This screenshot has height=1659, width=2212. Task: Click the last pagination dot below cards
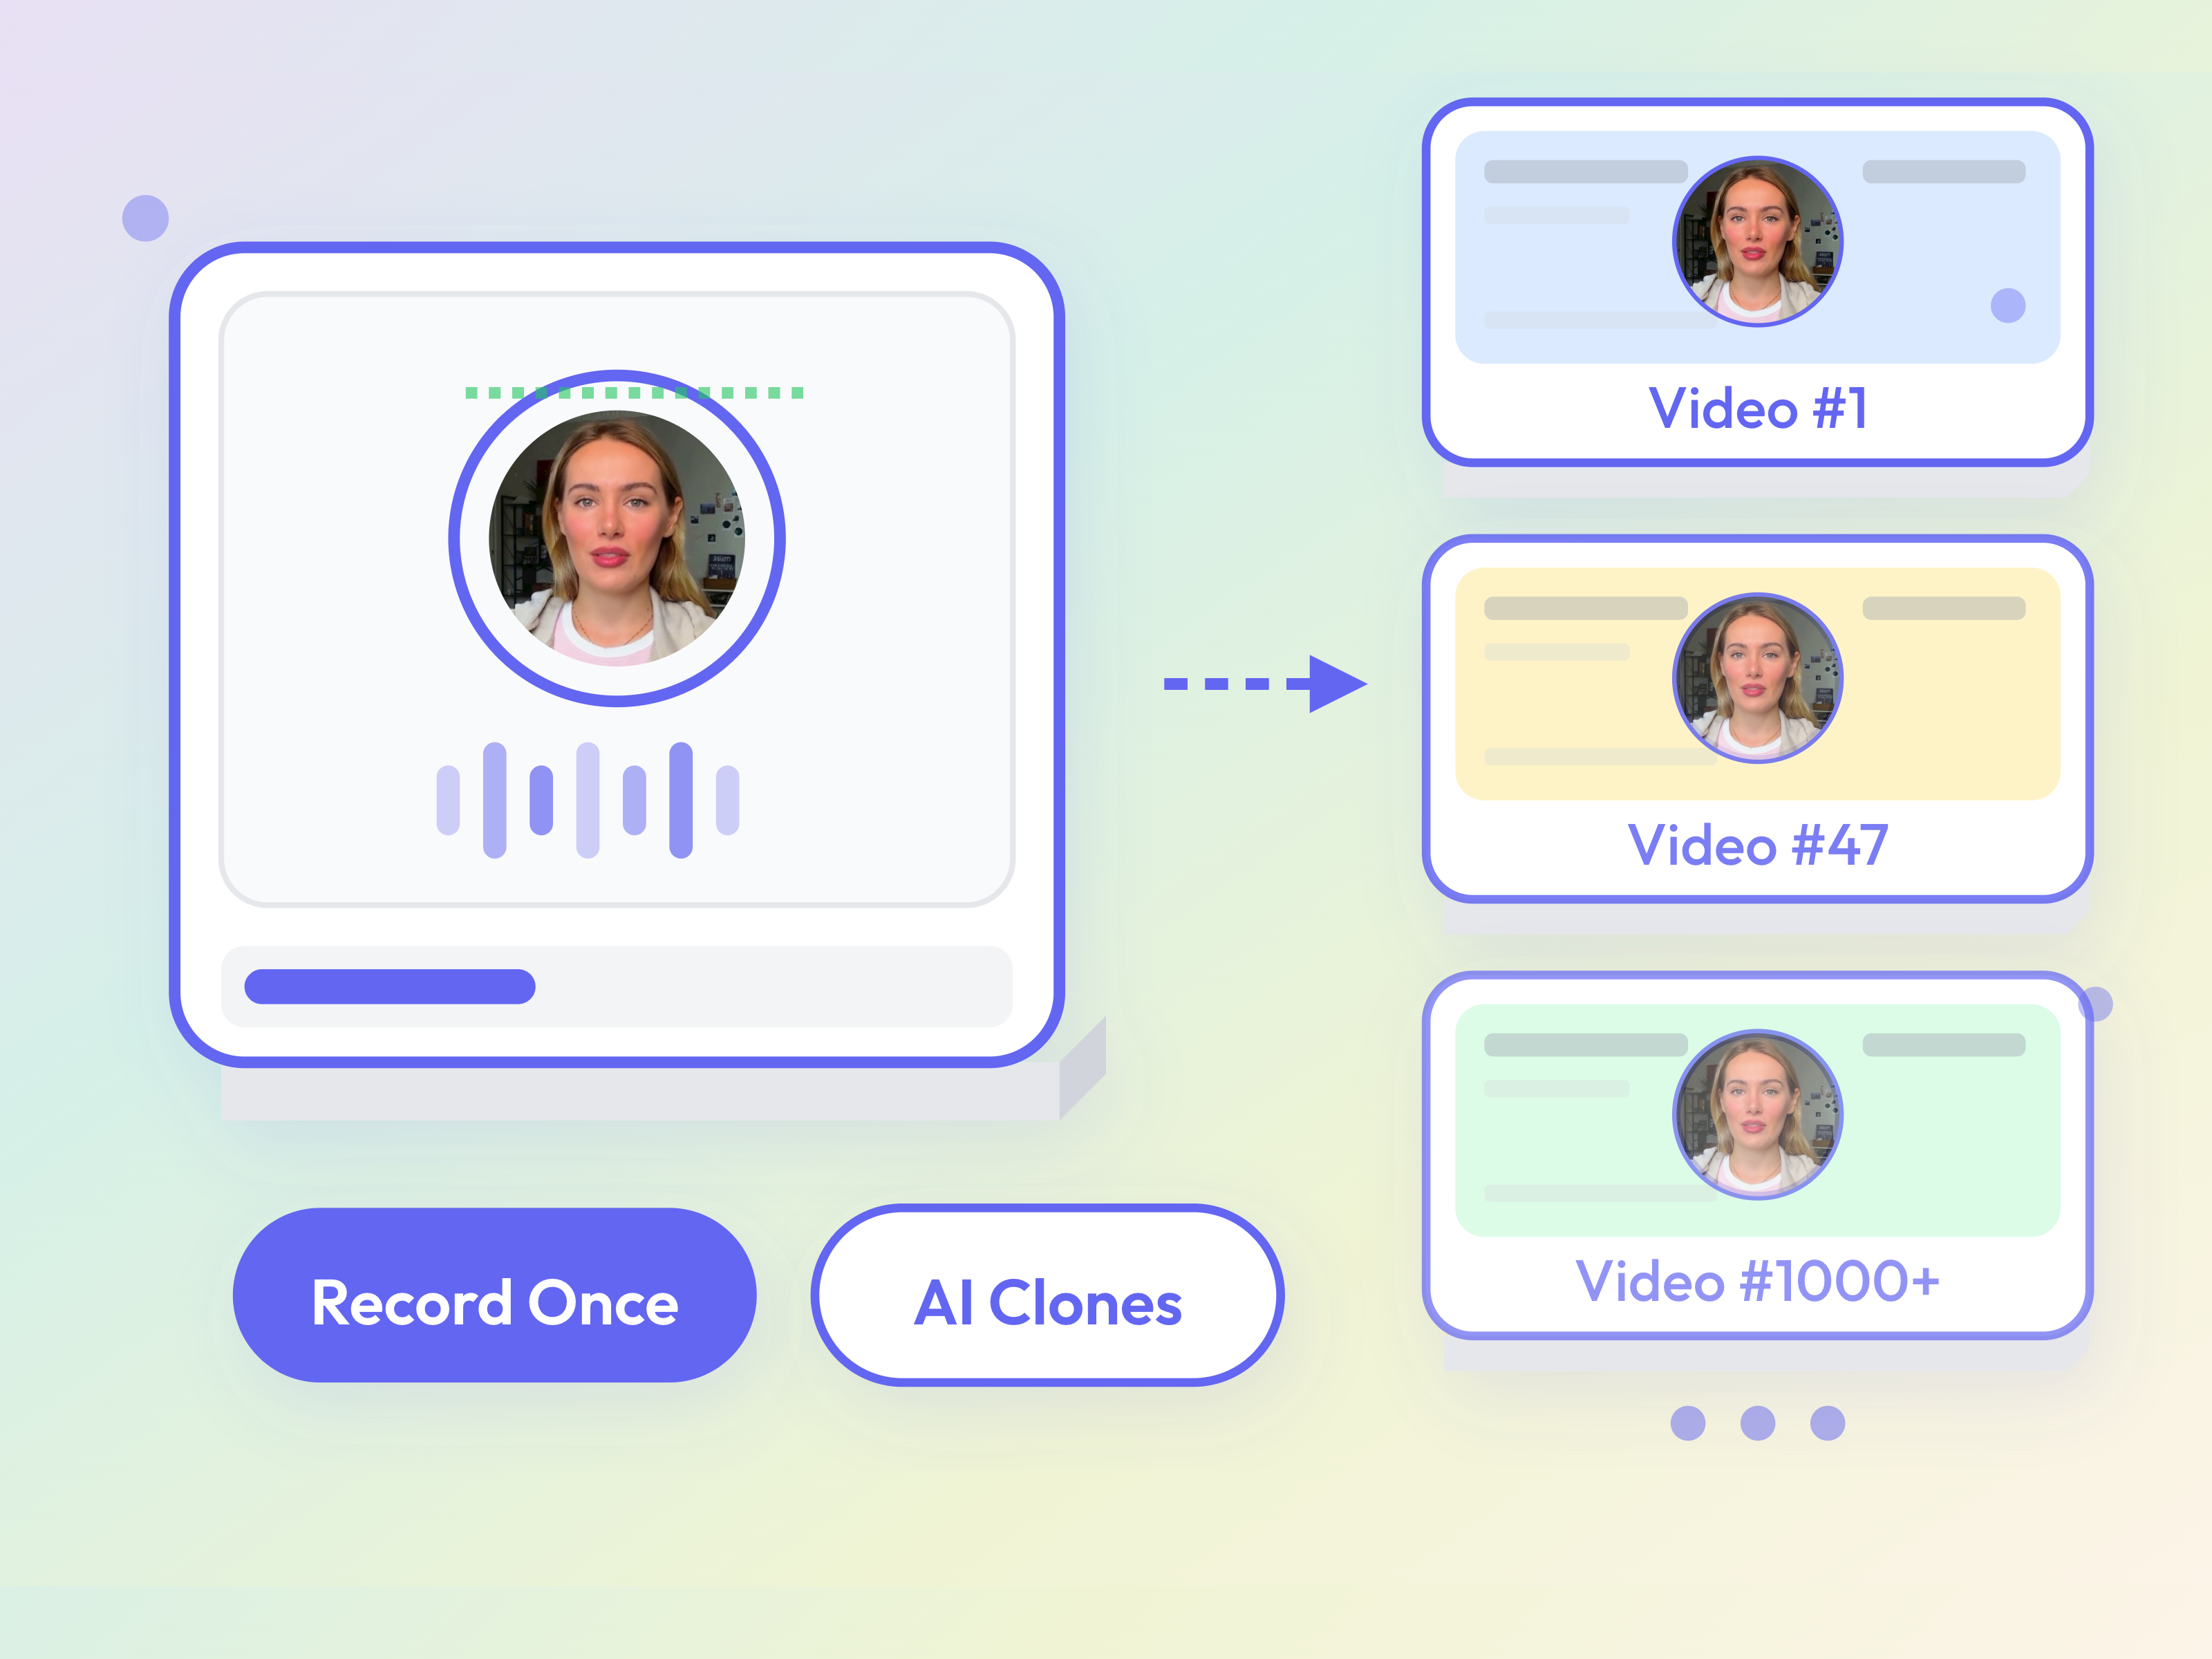1827,1423
